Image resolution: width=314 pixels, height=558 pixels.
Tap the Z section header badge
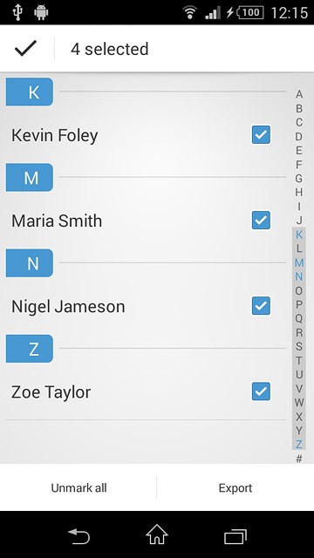click(30, 349)
